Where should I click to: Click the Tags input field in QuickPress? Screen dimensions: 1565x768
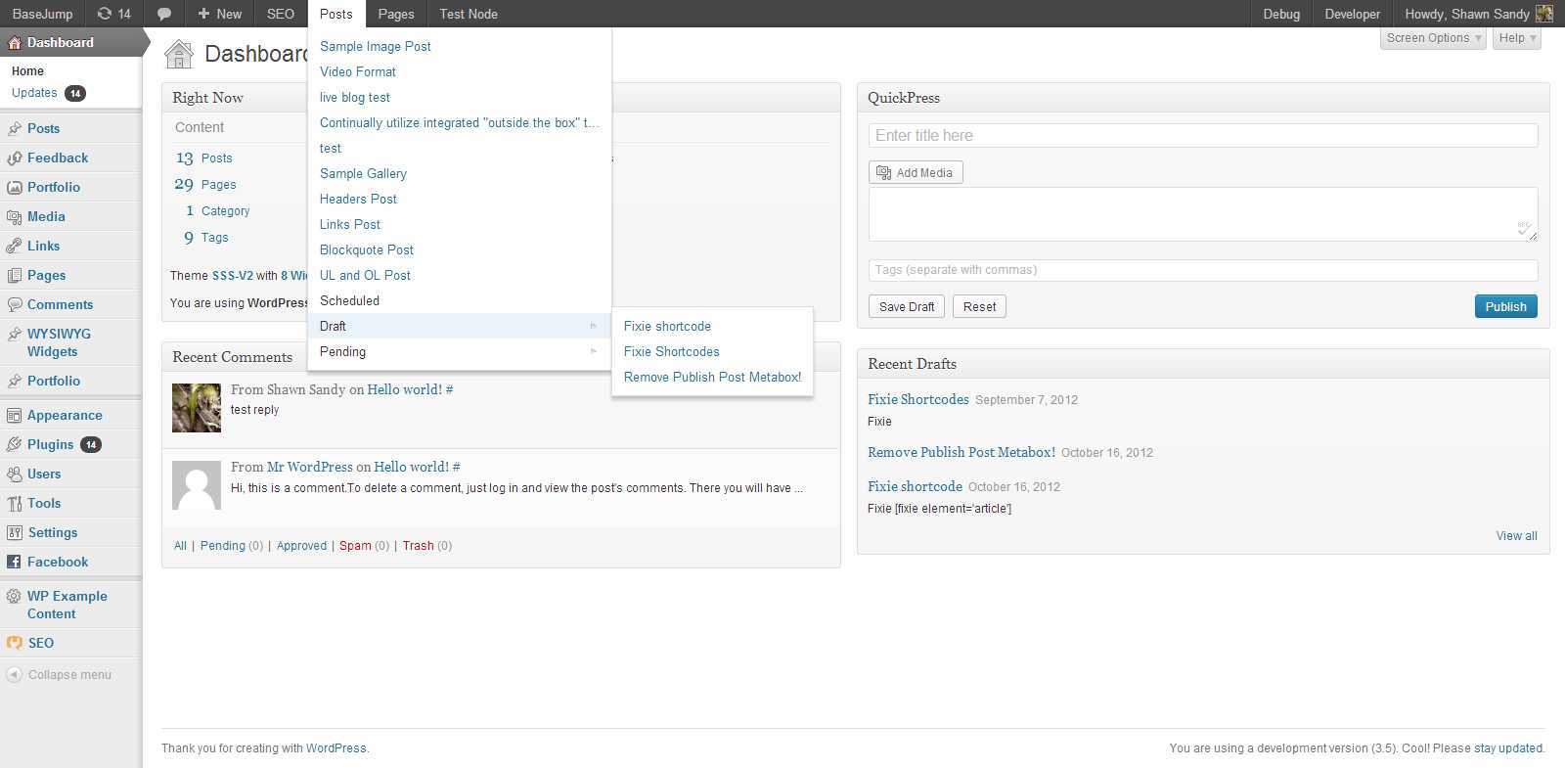(1203, 270)
